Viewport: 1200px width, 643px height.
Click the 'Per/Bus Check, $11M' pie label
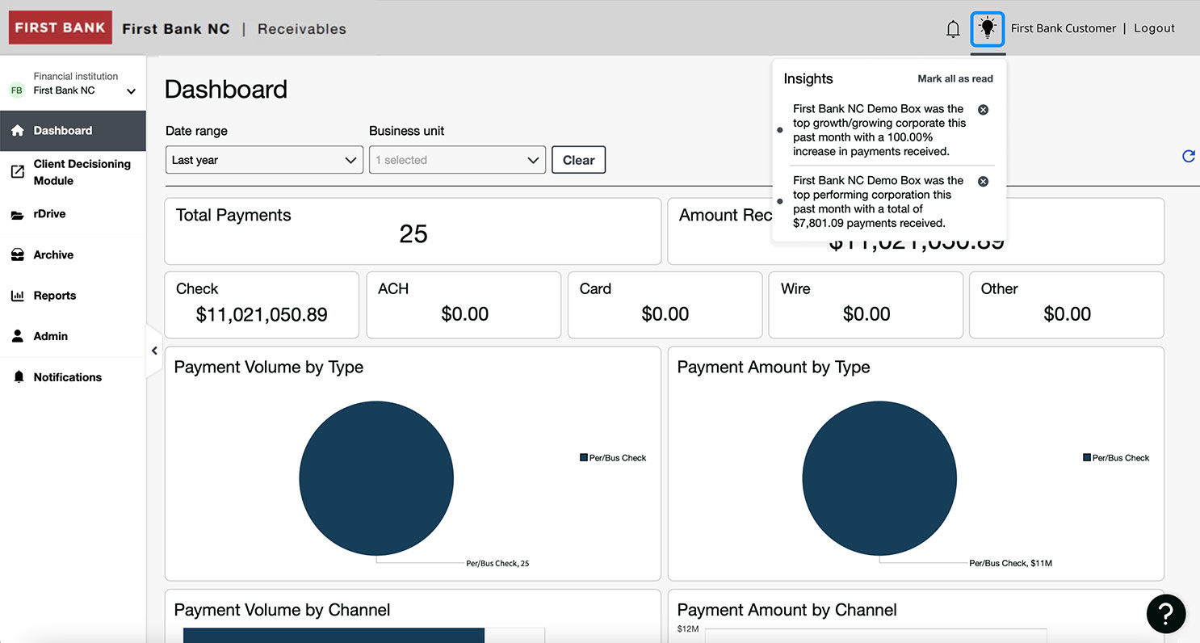pos(1010,564)
